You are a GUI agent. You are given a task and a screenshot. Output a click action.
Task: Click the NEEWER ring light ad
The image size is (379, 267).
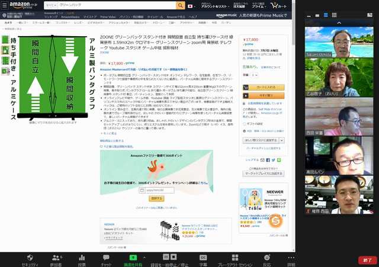pyautogui.click(x=263, y=208)
